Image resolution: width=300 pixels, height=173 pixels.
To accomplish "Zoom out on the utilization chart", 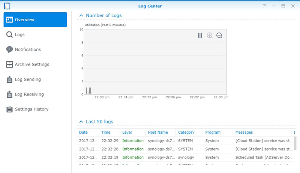I will (x=219, y=36).
